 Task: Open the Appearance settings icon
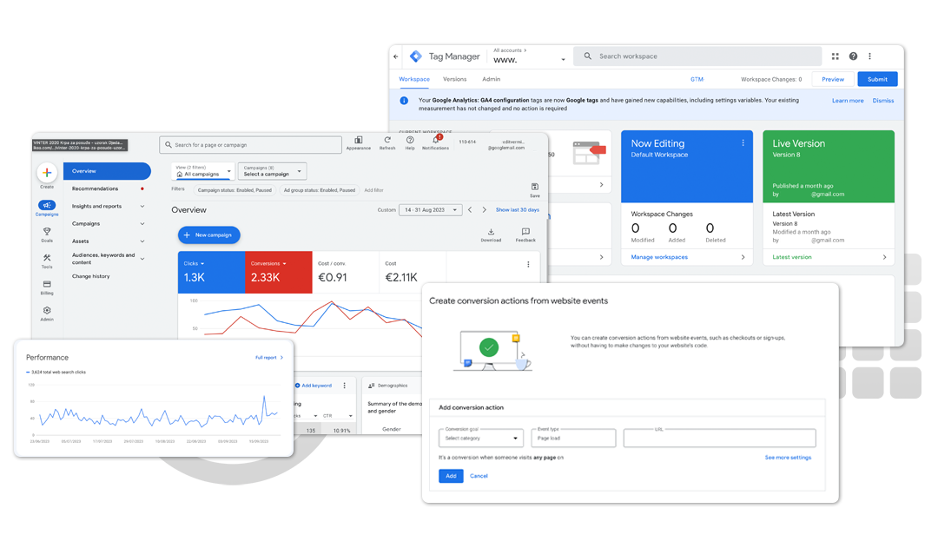tap(358, 140)
